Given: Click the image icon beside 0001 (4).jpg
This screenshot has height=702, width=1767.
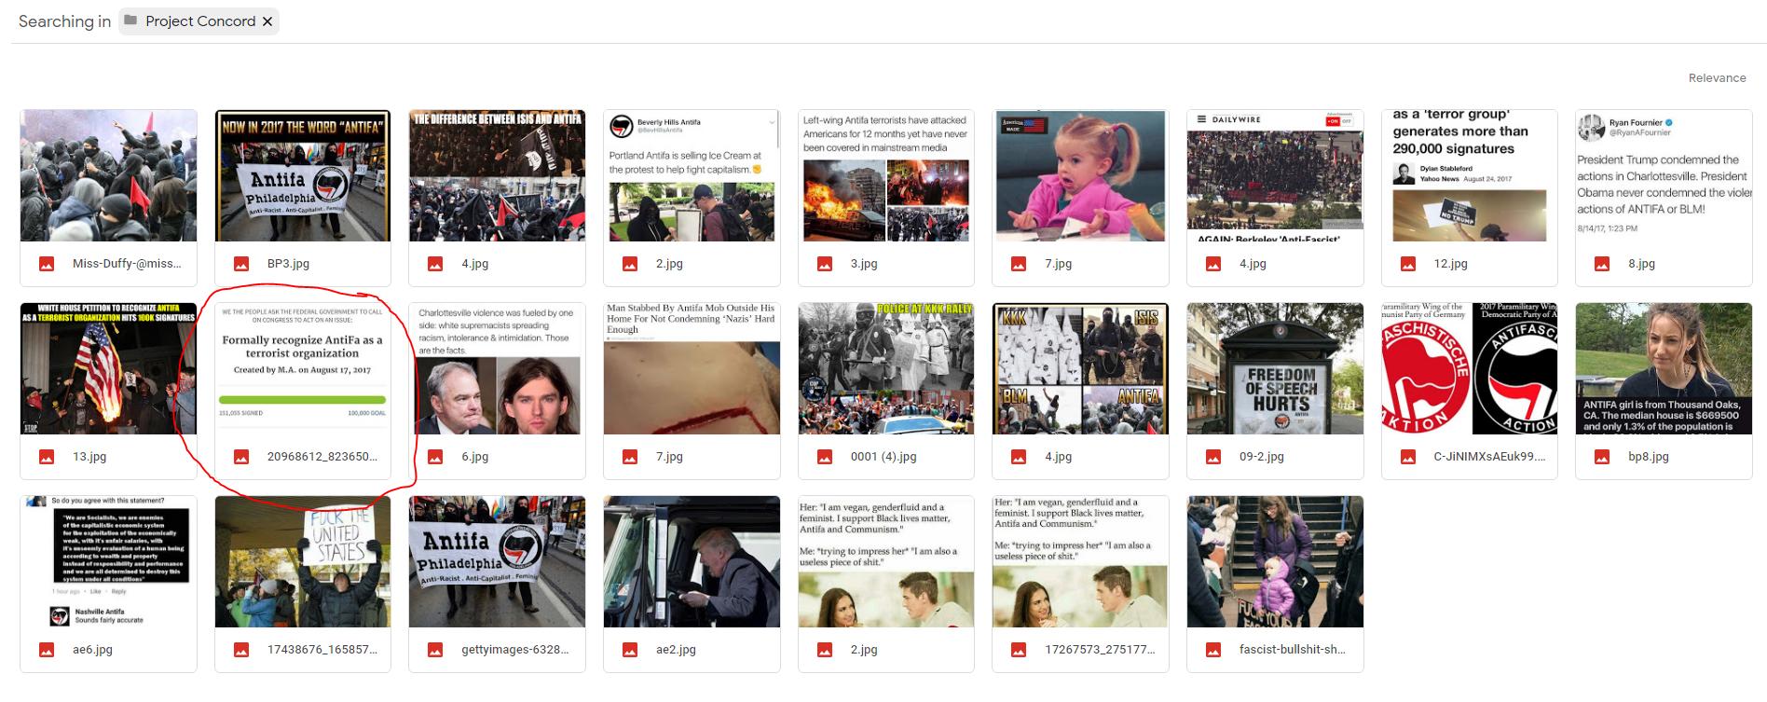Looking at the screenshot, I should pyautogui.click(x=825, y=457).
